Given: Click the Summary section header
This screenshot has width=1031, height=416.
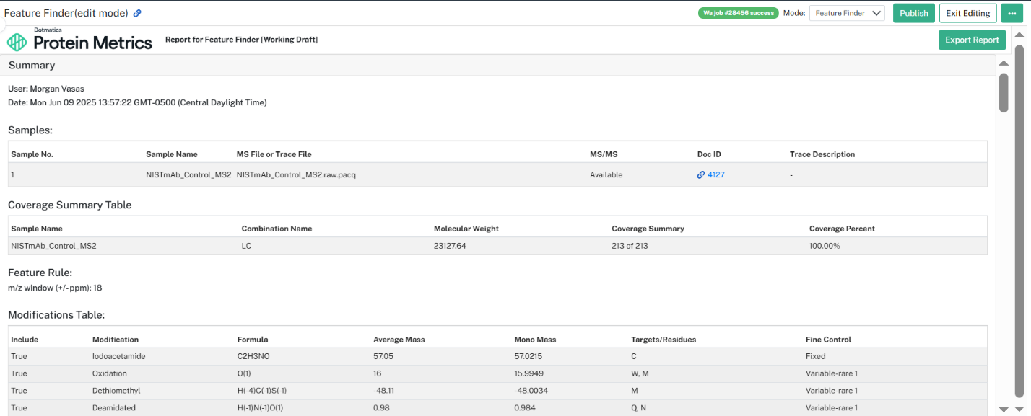Looking at the screenshot, I should click(x=32, y=65).
